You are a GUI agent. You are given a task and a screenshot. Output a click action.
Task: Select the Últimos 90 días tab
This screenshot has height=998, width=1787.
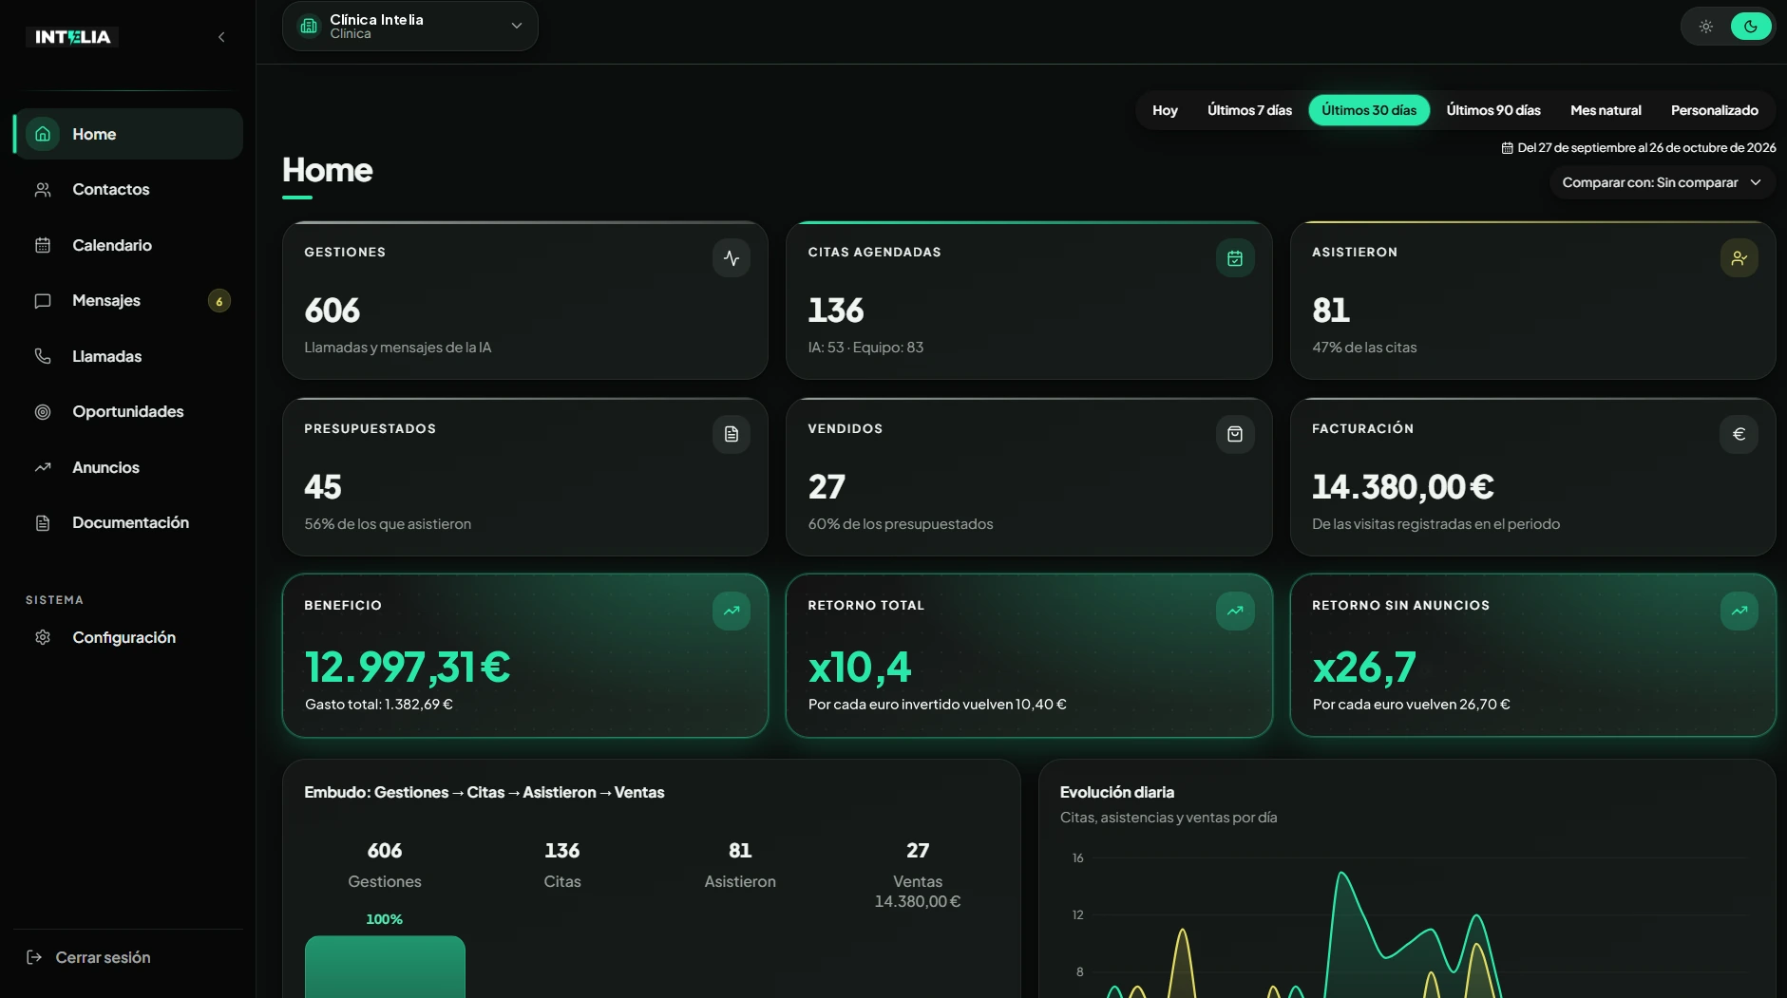[1493, 110]
